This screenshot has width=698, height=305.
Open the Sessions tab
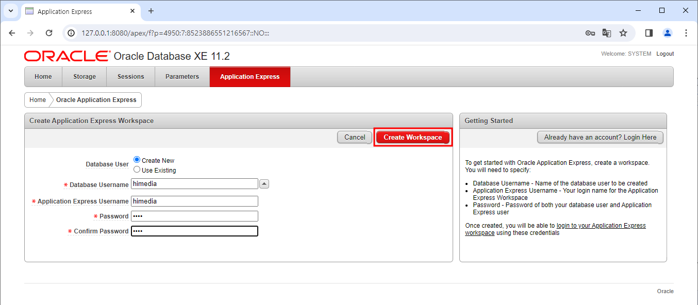click(x=131, y=77)
